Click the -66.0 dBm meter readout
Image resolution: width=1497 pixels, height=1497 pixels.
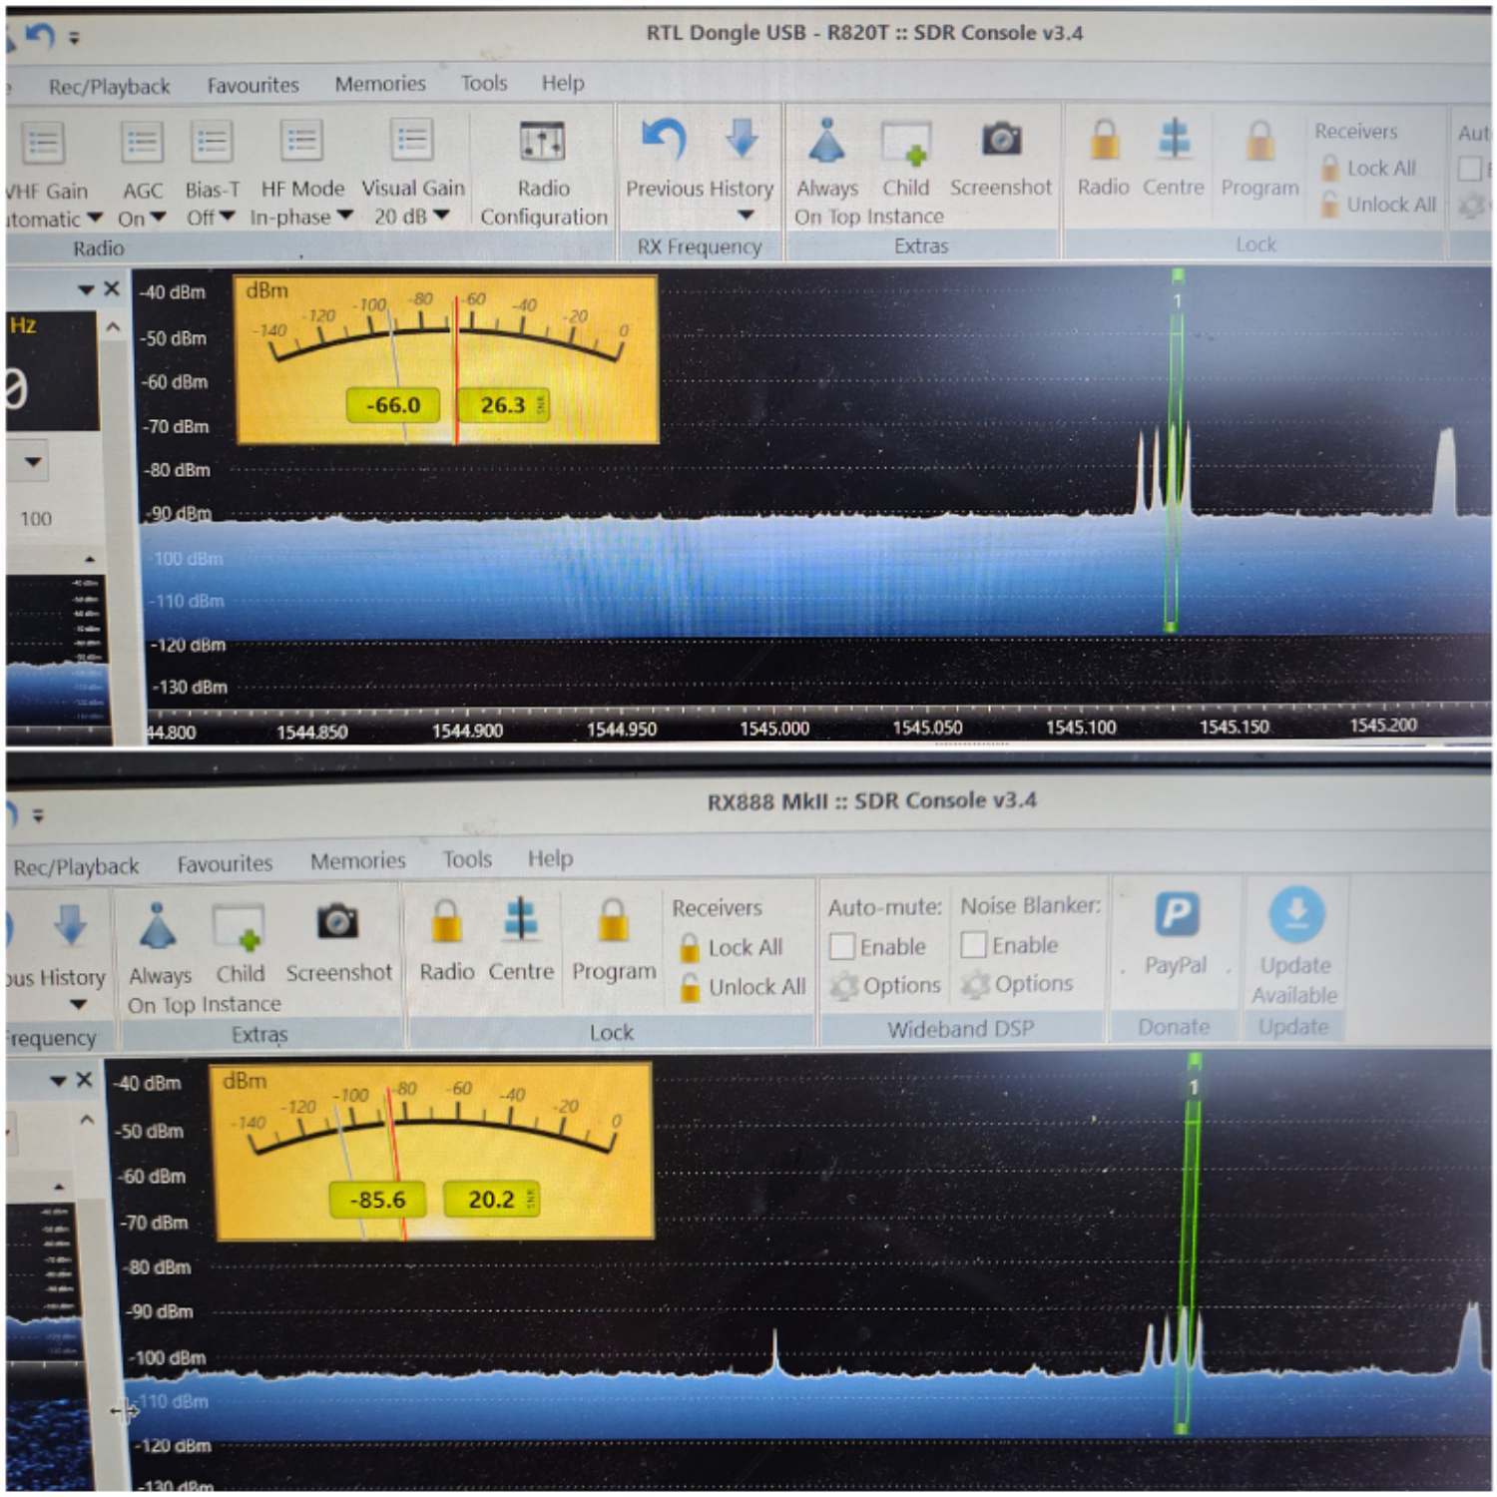[x=392, y=405]
